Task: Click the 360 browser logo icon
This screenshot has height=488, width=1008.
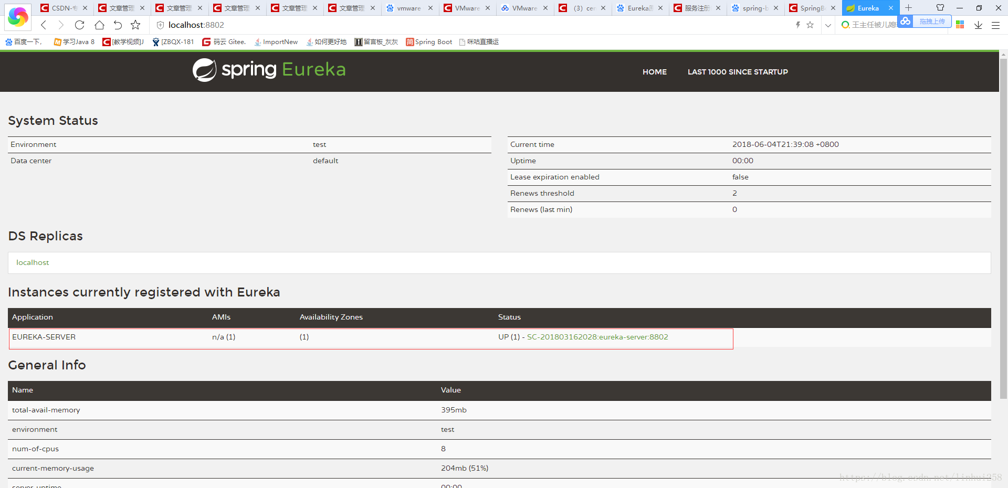Action: 18,17
